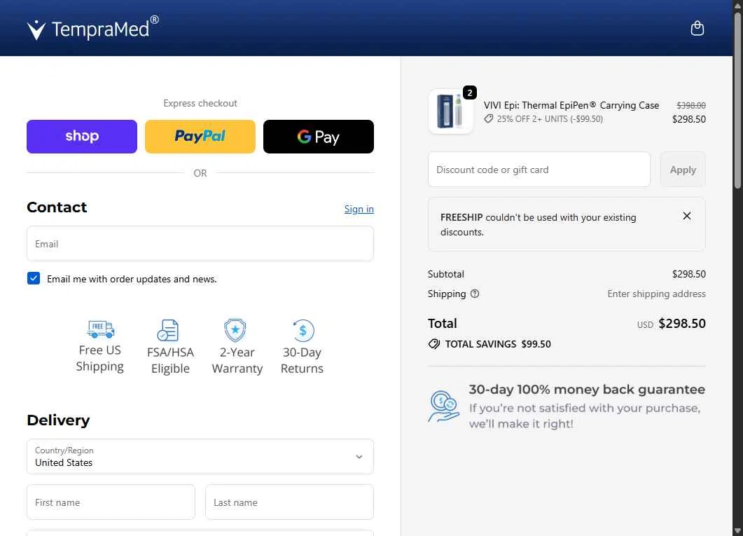
Task: Click the FSA/HSA Eligible document icon
Action: point(168,330)
